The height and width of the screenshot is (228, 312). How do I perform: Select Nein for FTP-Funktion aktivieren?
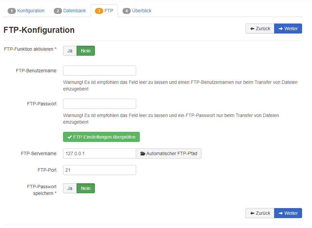[86, 51]
